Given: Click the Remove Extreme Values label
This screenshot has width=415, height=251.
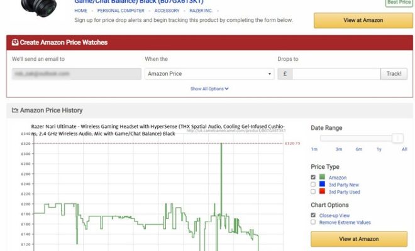Looking at the screenshot, I should coord(345,223).
